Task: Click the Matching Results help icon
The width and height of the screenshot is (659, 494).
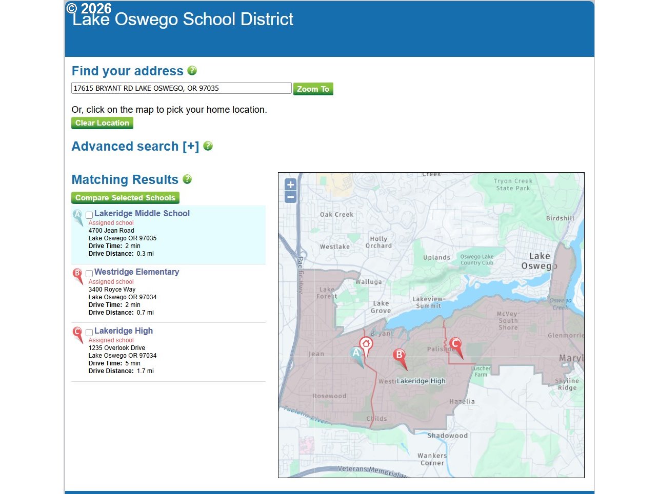Action: (187, 179)
